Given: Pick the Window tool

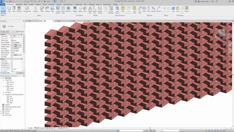Looking at the screenshot, I should tap(19, 9).
